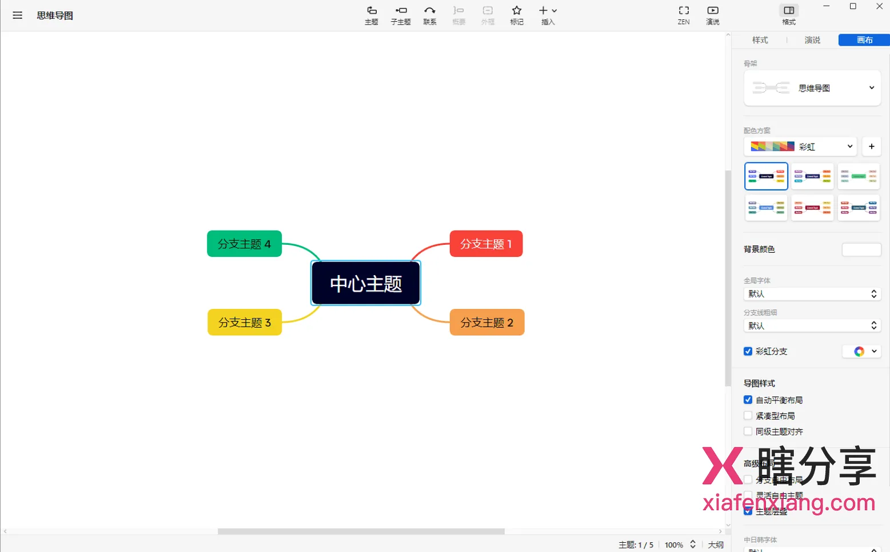The height and width of the screenshot is (552, 890).
Task: Toggle the 彩虹分支 rainbow branch option
Action: pyautogui.click(x=748, y=351)
